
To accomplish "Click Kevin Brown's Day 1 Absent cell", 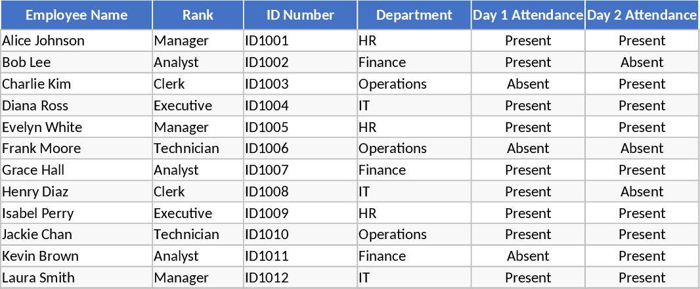I will [x=528, y=256].
